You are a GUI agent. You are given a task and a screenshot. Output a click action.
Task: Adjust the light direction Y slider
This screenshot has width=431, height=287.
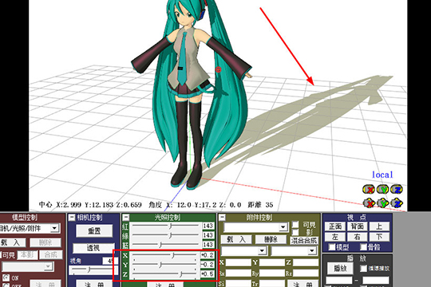tap(165, 265)
